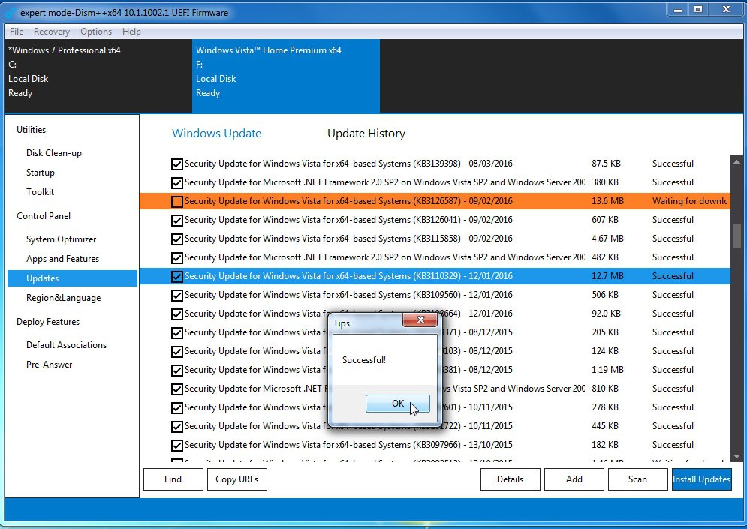Click the update list scrollbar up arrow
This screenshot has height=529, width=747.
[x=737, y=162]
